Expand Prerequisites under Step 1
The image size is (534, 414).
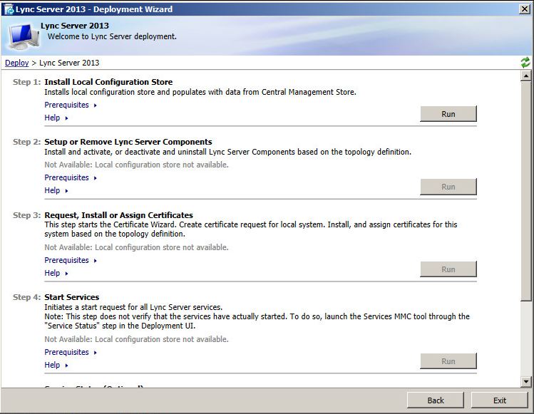click(x=71, y=105)
